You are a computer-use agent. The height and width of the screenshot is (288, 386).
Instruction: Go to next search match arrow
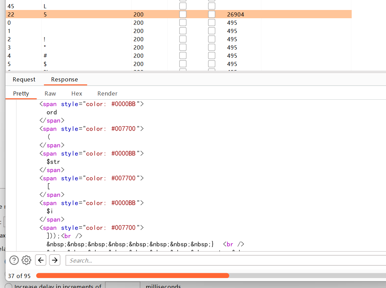pos(55,260)
